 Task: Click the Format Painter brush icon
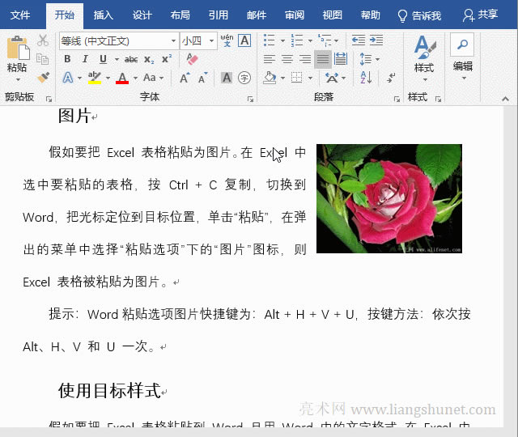point(44,78)
